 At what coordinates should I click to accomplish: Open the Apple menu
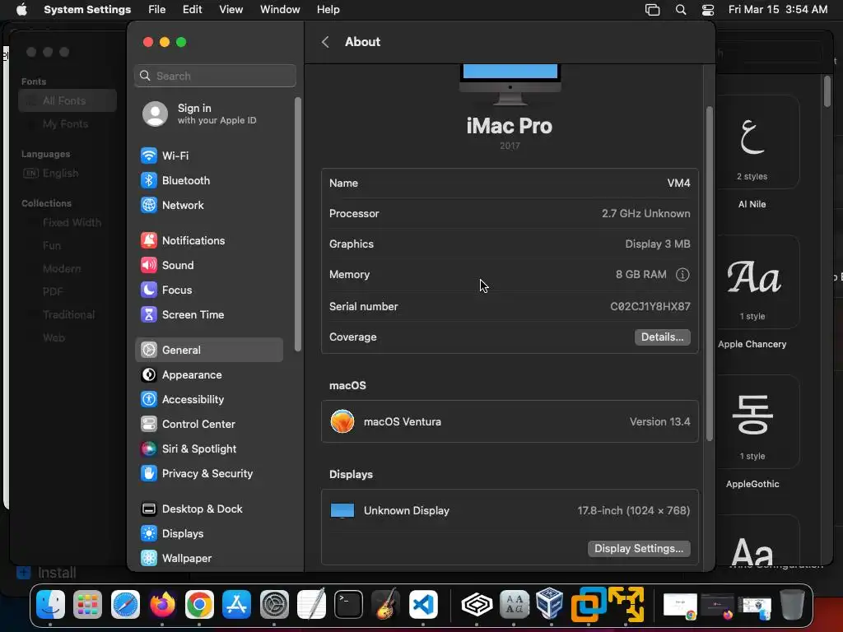[21, 10]
